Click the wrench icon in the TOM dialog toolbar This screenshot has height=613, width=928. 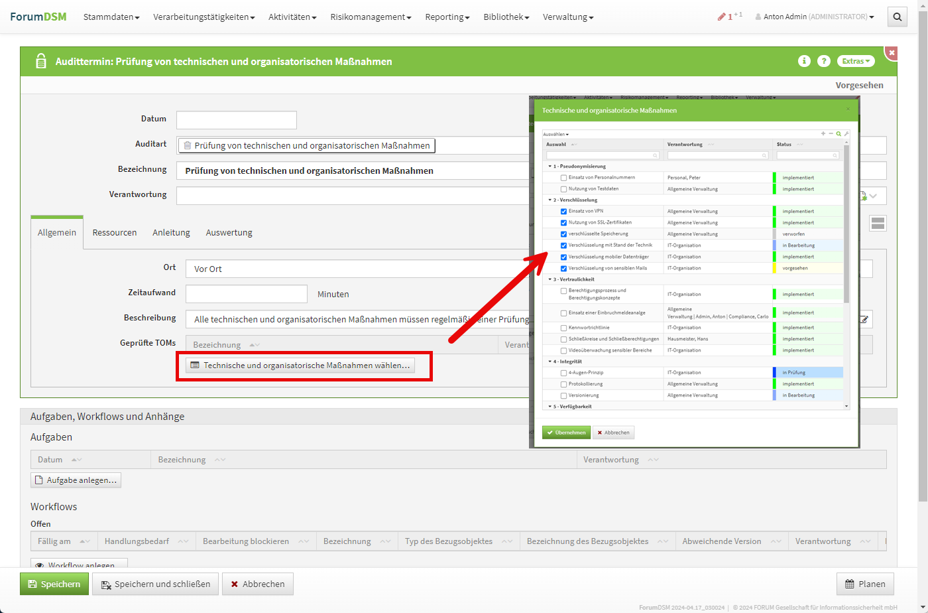coord(846,134)
